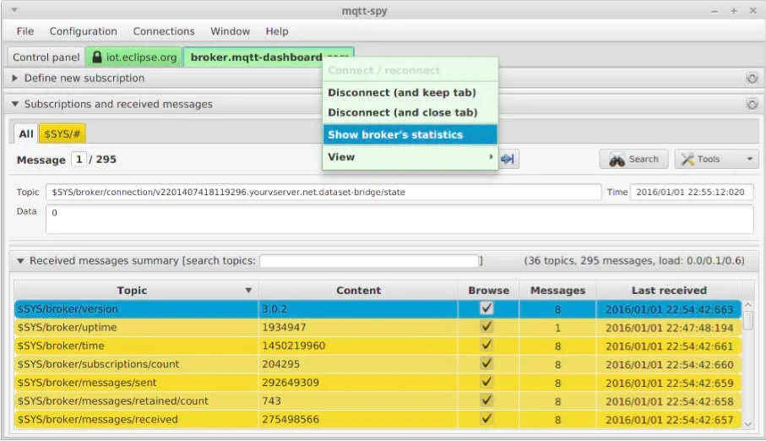Switch to the Control panel tab
Screen dimensions: 766x441
46,57
